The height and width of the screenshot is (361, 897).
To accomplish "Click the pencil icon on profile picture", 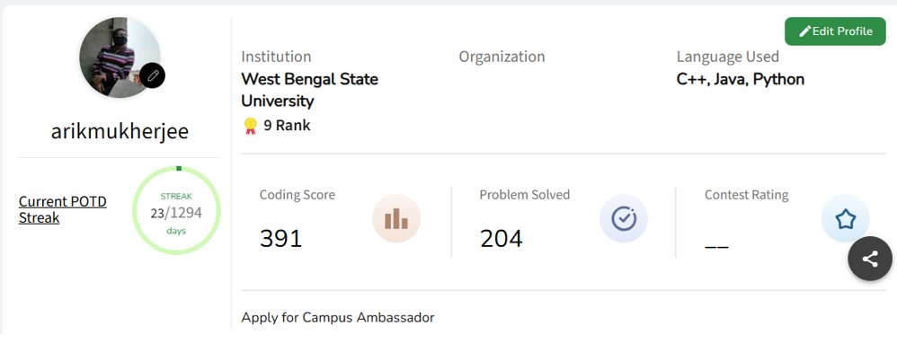I will coord(153,75).
